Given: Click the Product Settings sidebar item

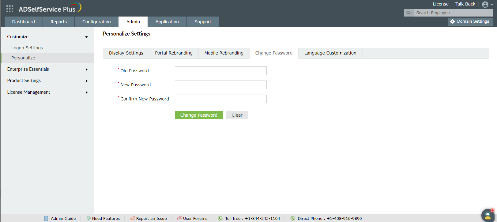Looking at the screenshot, I should [x=24, y=81].
